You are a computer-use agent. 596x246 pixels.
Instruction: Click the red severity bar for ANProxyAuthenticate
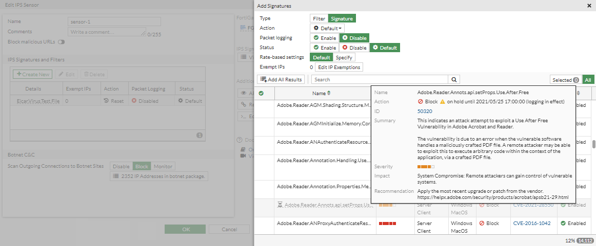(387, 223)
